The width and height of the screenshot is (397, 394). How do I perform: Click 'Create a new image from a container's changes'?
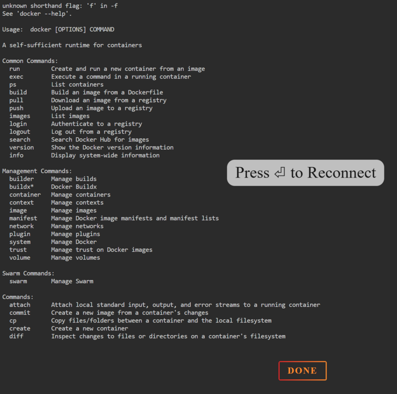point(130,313)
